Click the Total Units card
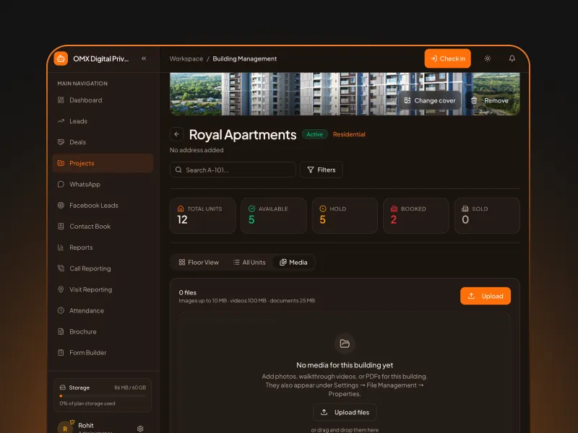 pos(203,216)
